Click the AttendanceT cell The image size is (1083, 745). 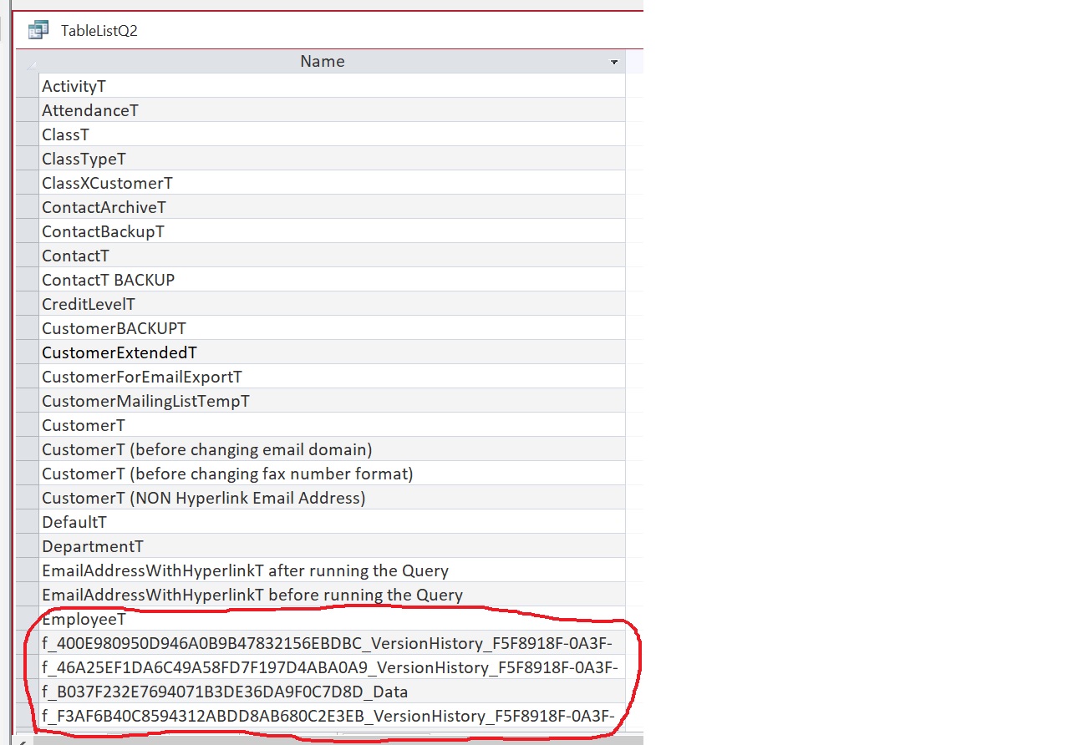point(90,110)
